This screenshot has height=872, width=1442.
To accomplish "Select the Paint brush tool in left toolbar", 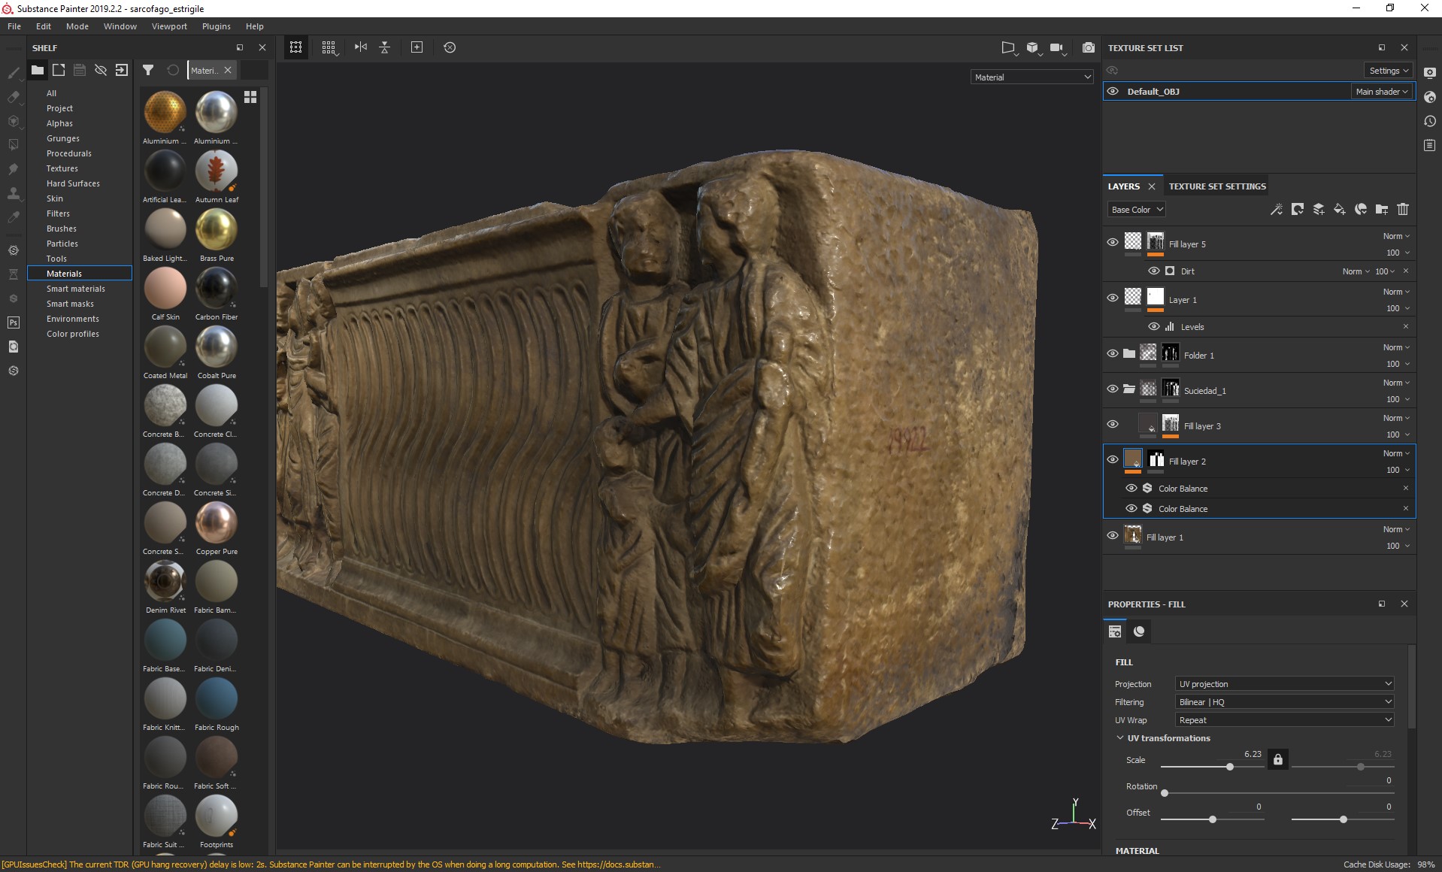I will (x=14, y=73).
